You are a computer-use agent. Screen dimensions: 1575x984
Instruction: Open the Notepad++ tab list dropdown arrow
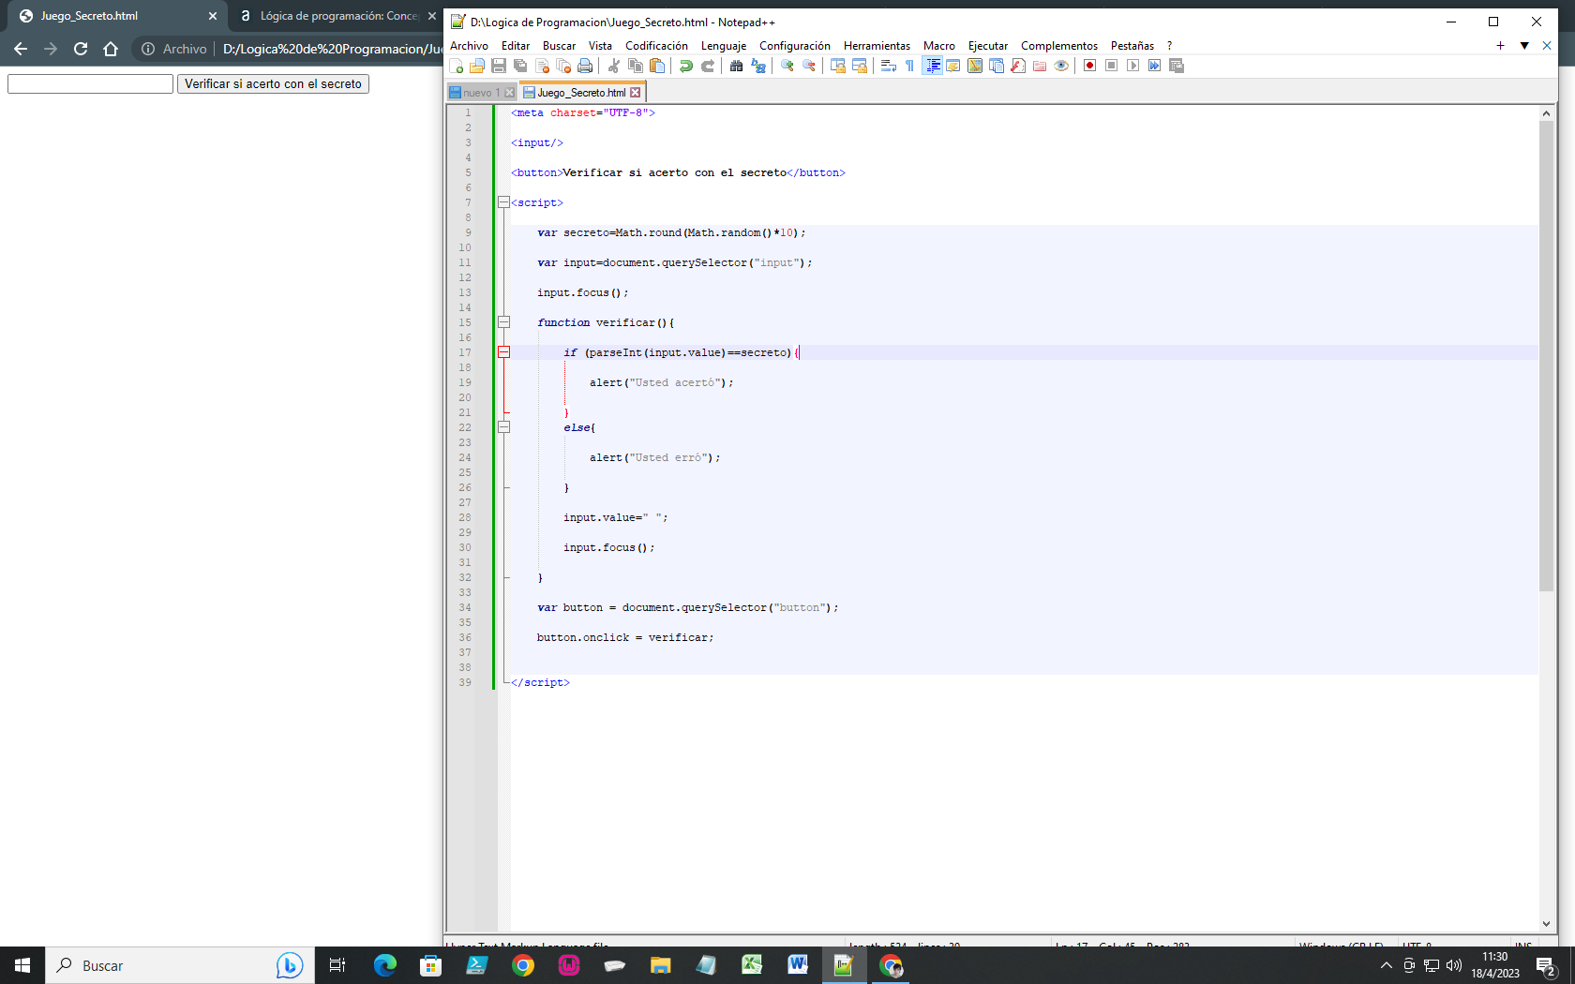point(1524,45)
